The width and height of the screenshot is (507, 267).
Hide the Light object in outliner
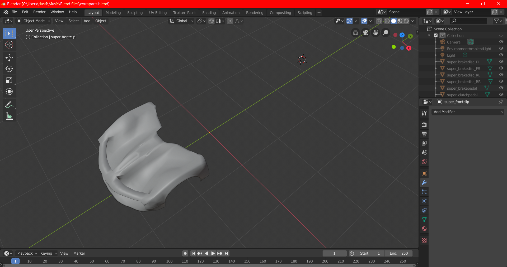point(501,55)
